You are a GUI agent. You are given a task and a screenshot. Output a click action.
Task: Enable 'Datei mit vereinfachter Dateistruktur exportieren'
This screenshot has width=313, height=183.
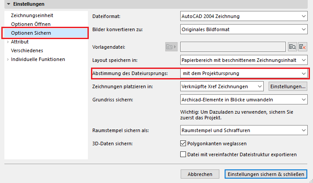coord(184,154)
